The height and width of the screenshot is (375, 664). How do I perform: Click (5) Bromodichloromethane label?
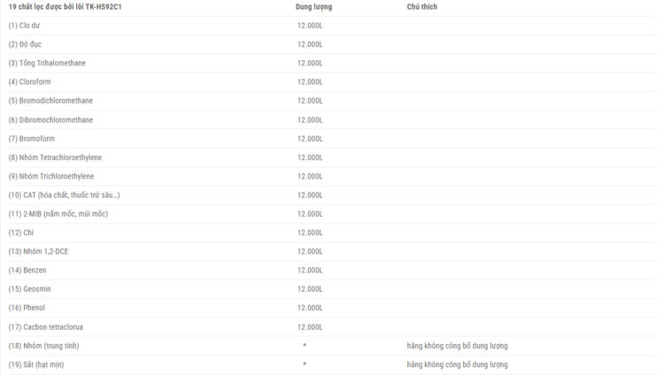(x=50, y=101)
